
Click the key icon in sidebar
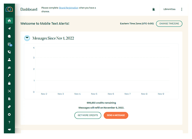point(9,75)
